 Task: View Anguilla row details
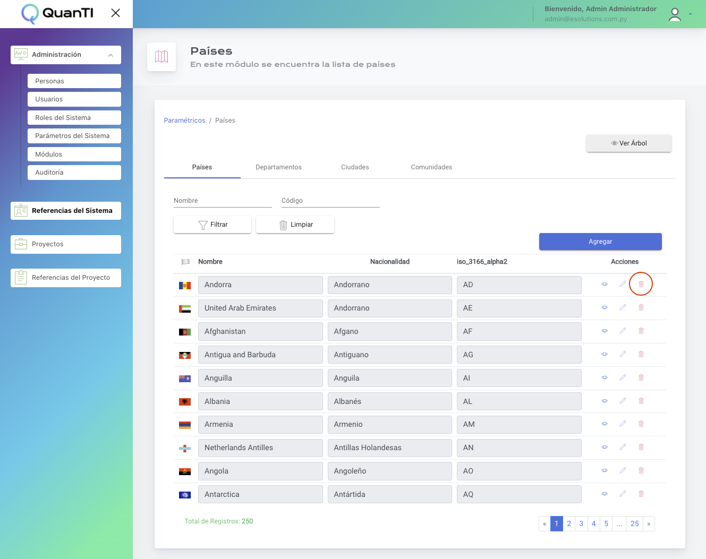tap(605, 378)
